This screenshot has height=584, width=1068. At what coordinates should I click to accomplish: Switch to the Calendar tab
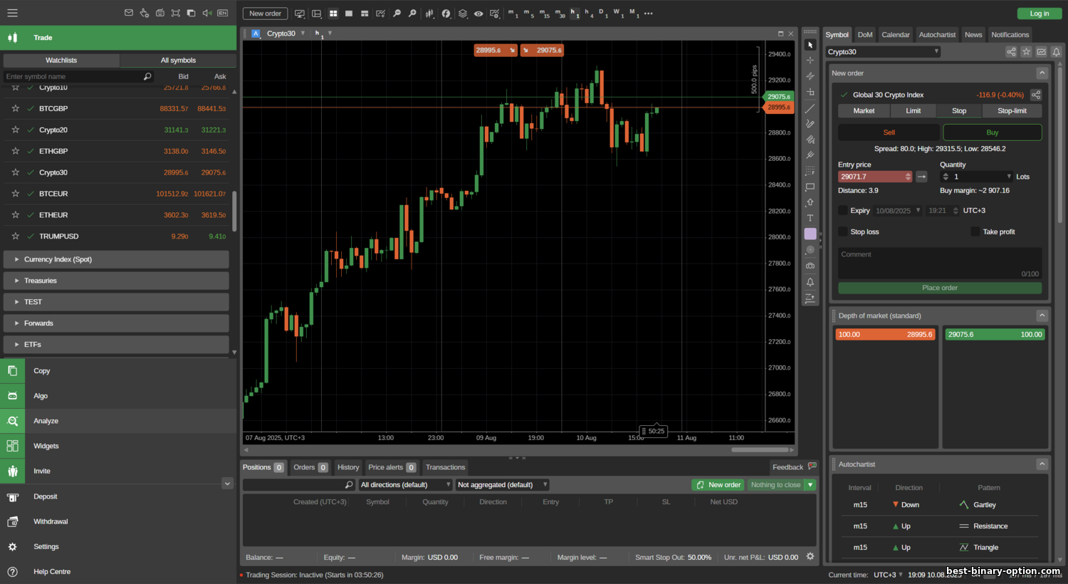895,35
